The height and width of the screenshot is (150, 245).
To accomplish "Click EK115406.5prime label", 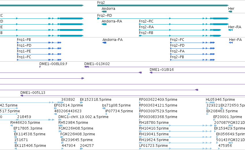I will click(x=30, y=146).
